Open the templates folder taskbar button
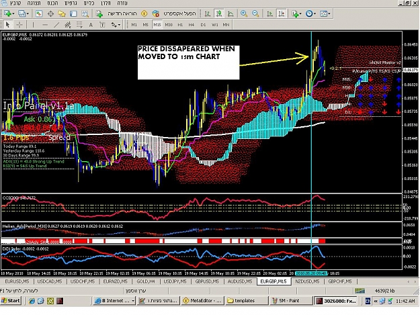The image size is (420, 315). click(247, 300)
